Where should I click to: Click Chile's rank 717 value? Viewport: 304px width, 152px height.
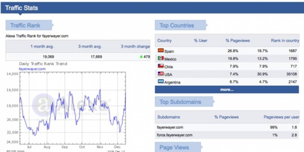293,67
